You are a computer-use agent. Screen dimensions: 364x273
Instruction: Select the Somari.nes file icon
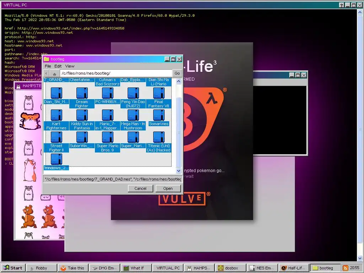(159, 115)
